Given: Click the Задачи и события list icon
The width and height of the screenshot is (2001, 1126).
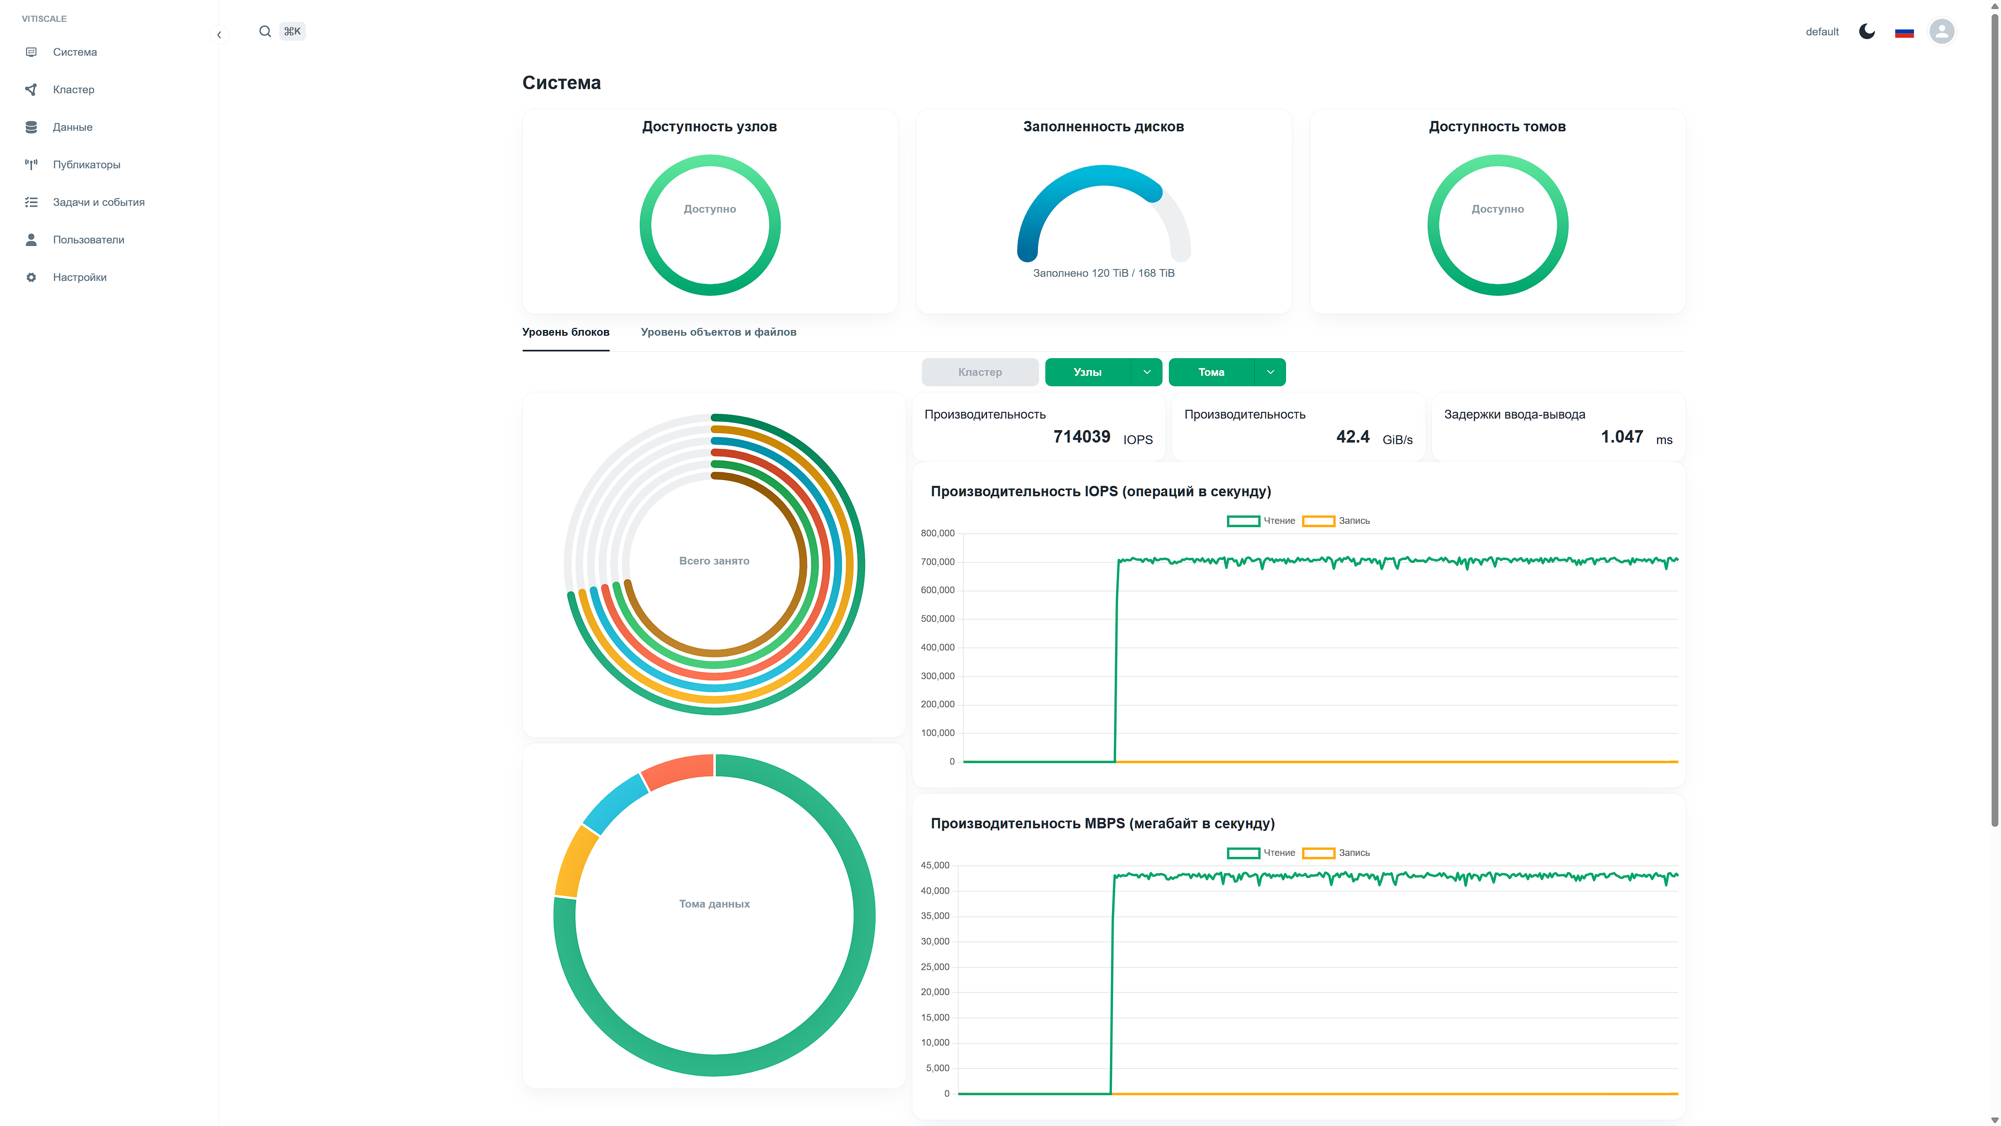Looking at the screenshot, I should click(x=31, y=202).
